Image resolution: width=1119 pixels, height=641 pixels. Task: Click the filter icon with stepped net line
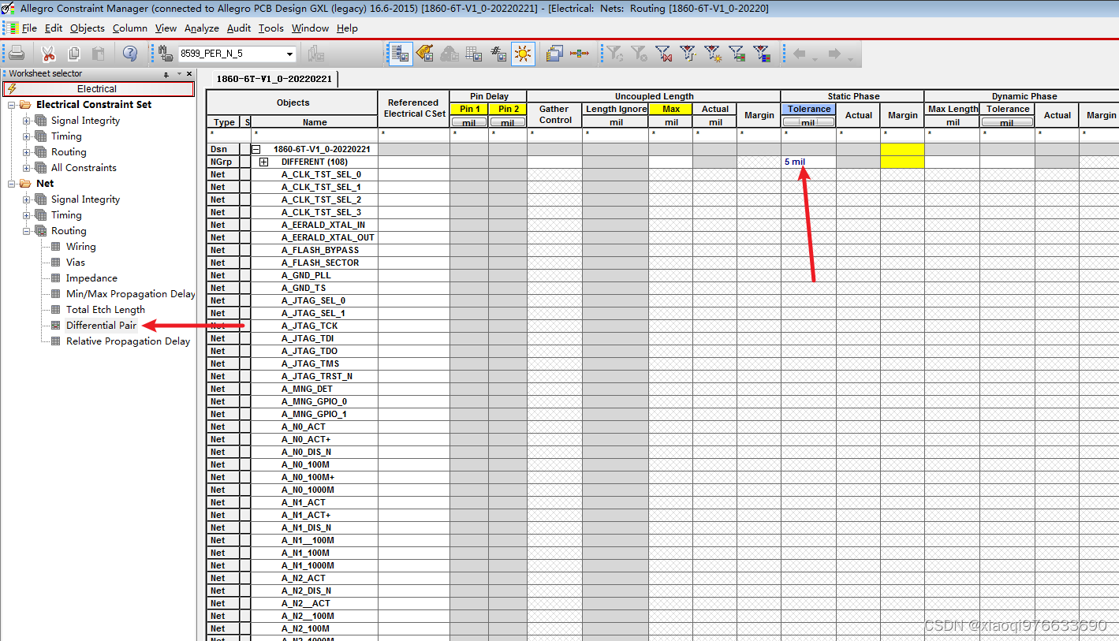point(688,54)
